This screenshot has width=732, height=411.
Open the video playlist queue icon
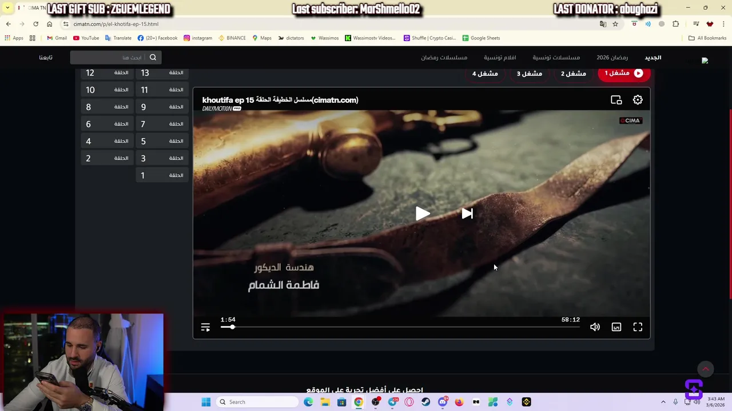click(205, 327)
